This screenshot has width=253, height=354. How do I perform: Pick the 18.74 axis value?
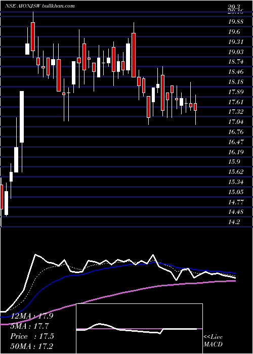pos(236,62)
